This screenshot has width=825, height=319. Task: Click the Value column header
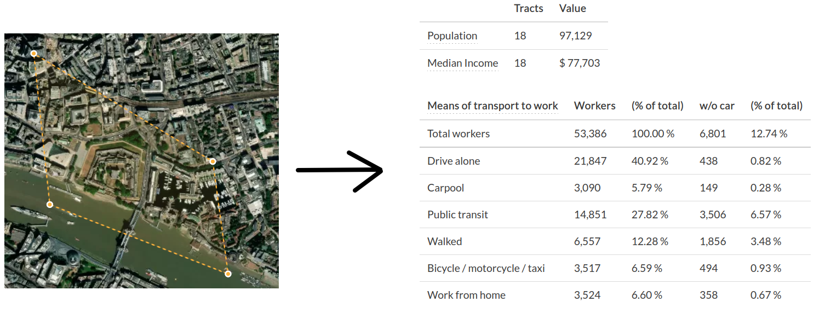pos(572,8)
